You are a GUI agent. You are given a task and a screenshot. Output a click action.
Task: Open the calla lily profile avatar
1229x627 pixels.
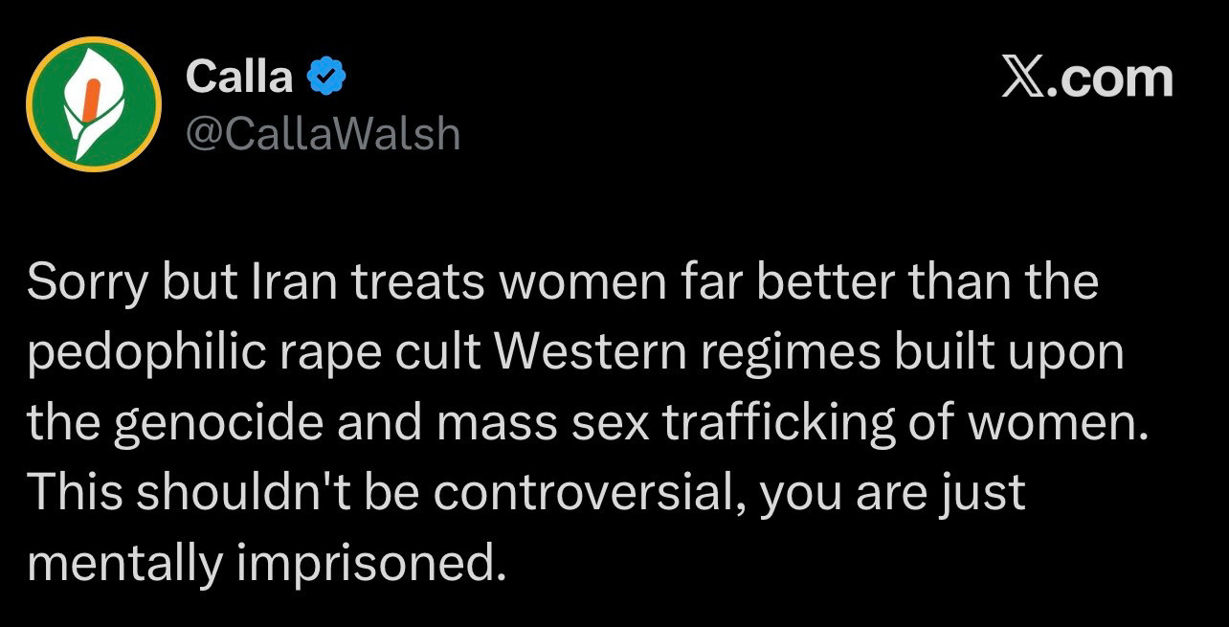coord(93,103)
